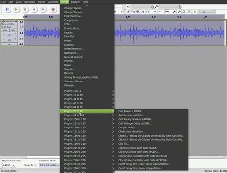
Task: Click the Redo arrow icon
Action: [159, 12]
